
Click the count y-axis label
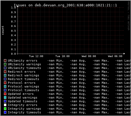point(3,30)
